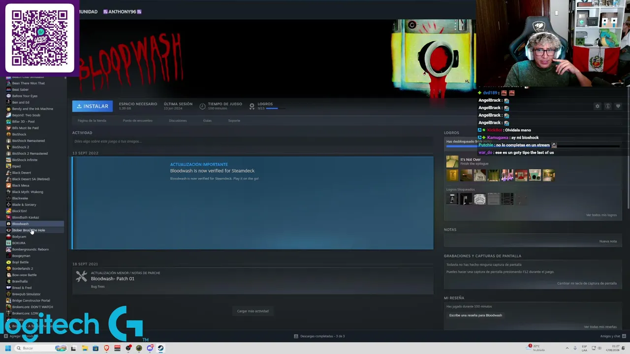
Task: Select Beyond: Two Souls in the list
Action: pos(26,115)
